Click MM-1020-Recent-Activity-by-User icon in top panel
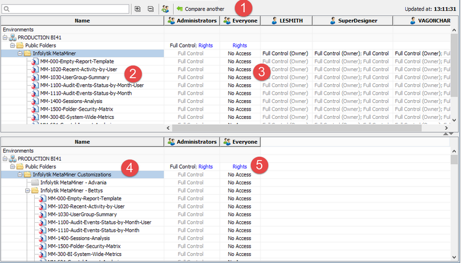The image size is (461, 263). pyautogui.click(x=35, y=69)
